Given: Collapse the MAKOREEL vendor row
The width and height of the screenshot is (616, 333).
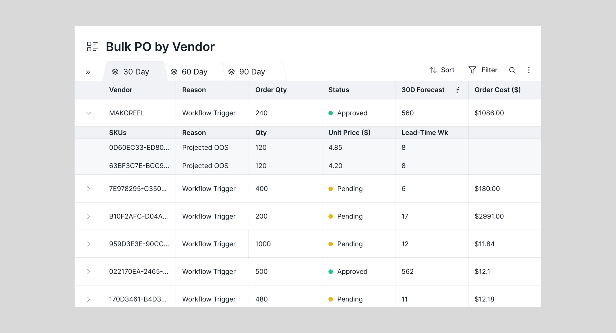Looking at the screenshot, I should (x=88, y=113).
